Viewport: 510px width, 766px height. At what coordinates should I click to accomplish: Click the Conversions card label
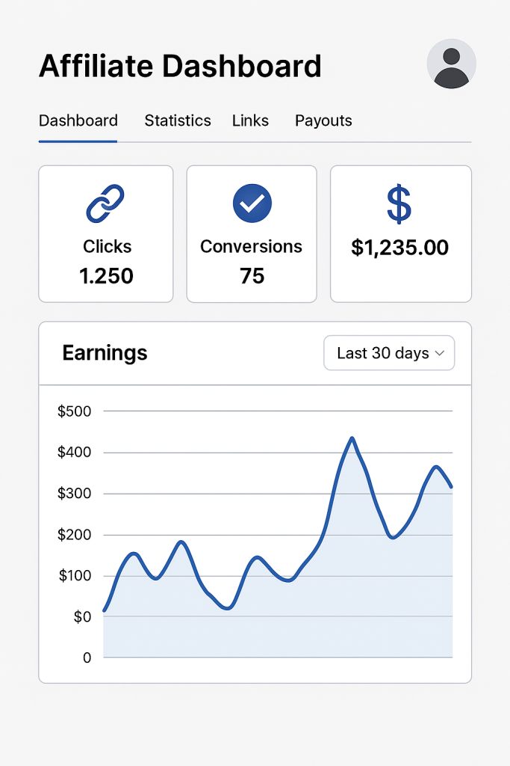pos(251,247)
